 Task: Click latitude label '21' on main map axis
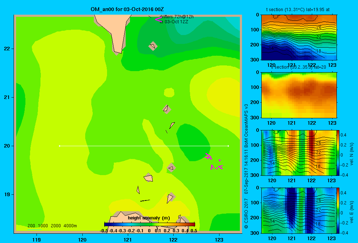click(7, 97)
